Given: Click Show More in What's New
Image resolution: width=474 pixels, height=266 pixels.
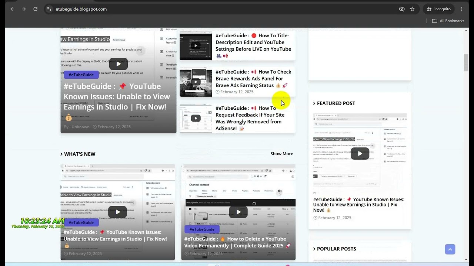Looking at the screenshot, I should pyautogui.click(x=282, y=154).
